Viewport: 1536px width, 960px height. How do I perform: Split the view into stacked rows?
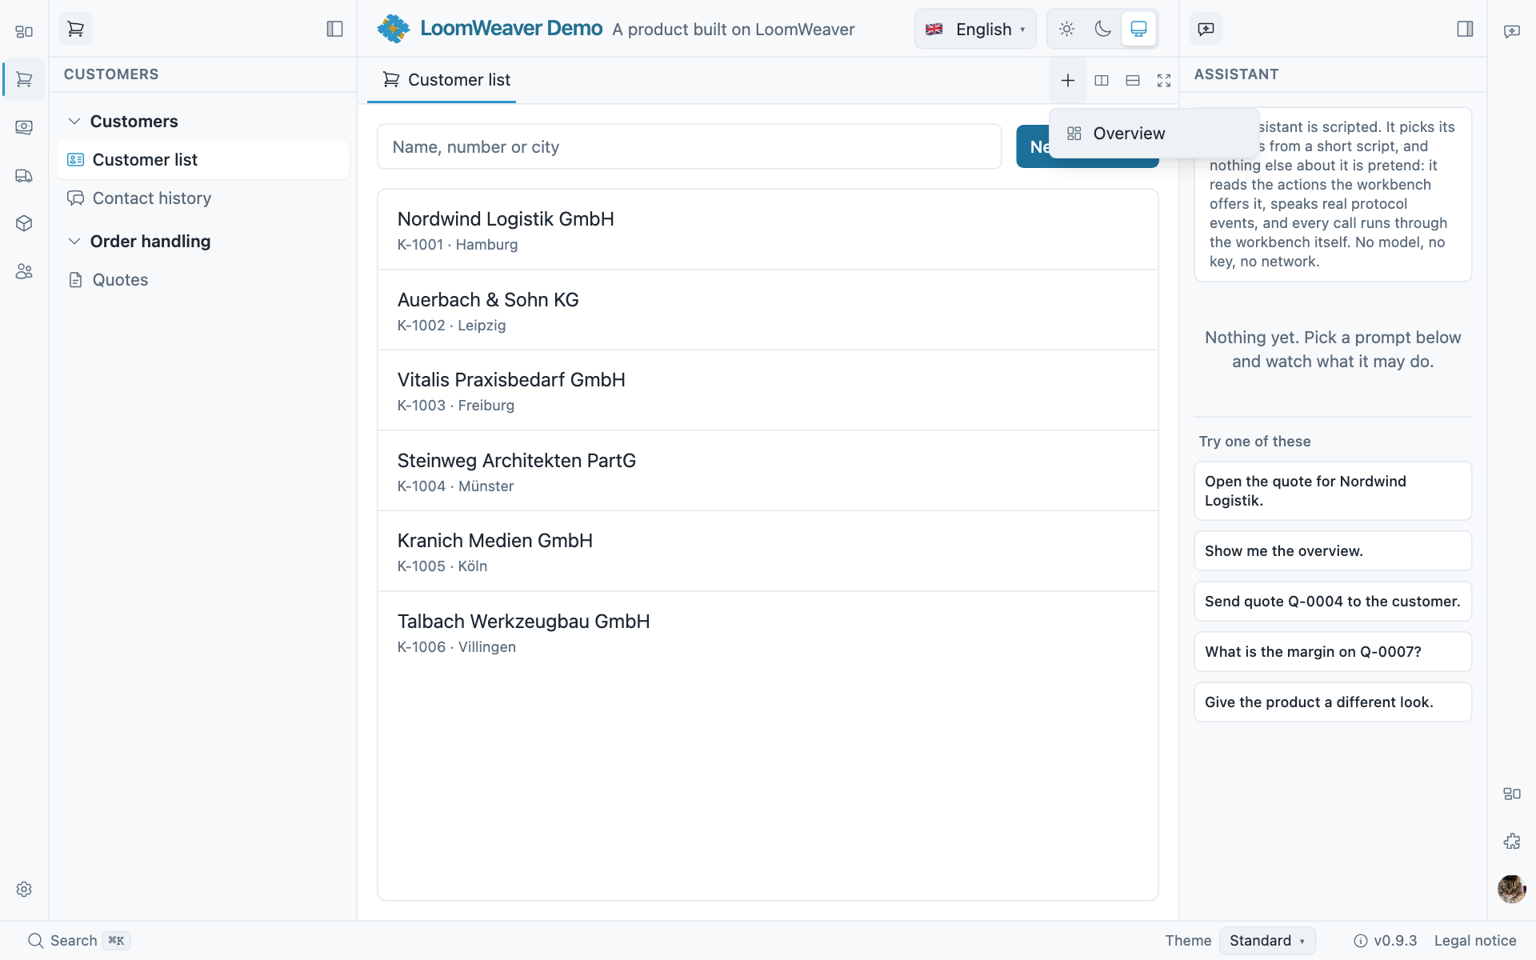tap(1133, 80)
